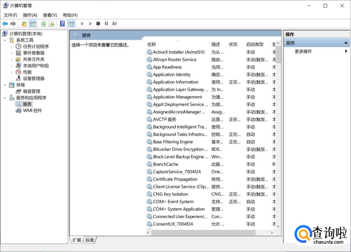Click the scroll right arrow of services list
This screenshot has width=351, height=252.
272,232
